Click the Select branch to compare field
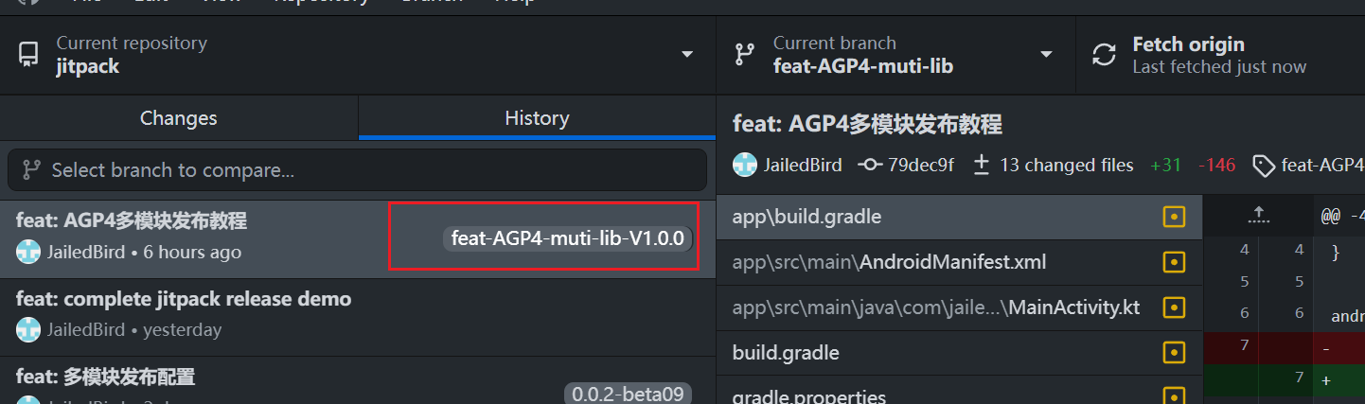The width and height of the screenshot is (1365, 404). (x=358, y=170)
